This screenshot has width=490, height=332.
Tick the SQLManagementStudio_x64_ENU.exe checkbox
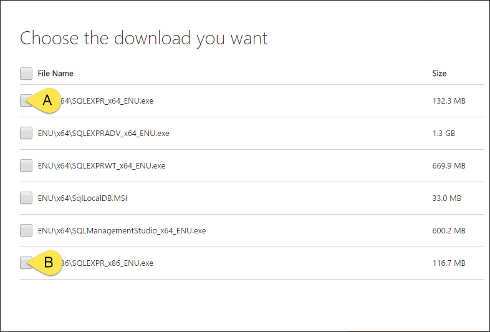[x=26, y=230]
